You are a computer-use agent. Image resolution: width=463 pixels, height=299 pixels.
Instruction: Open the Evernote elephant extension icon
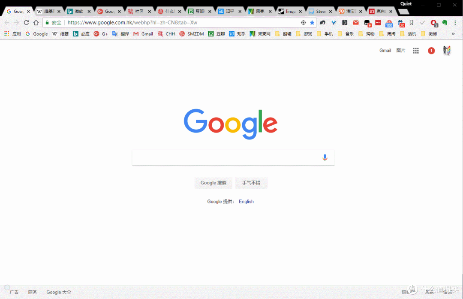point(445,22)
